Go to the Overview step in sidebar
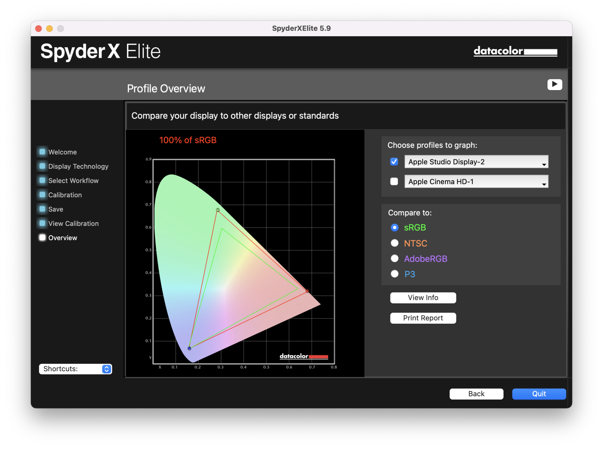The height and width of the screenshot is (449, 603). (x=62, y=238)
